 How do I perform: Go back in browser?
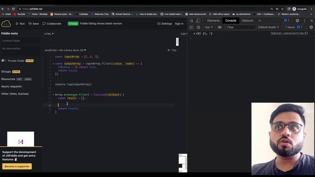(x=3, y=9)
